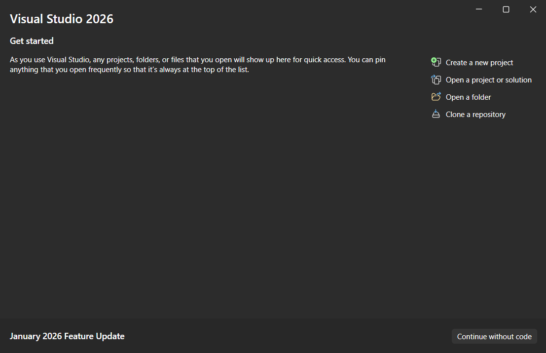Click the Create a new project icon
Image resolution: width=546 pixels, height=353 pixels.
click(436, 62)
